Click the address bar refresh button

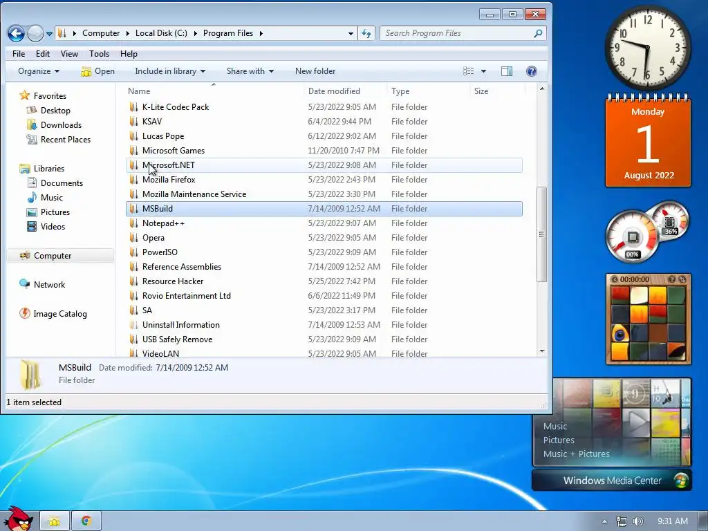(366, 33)
